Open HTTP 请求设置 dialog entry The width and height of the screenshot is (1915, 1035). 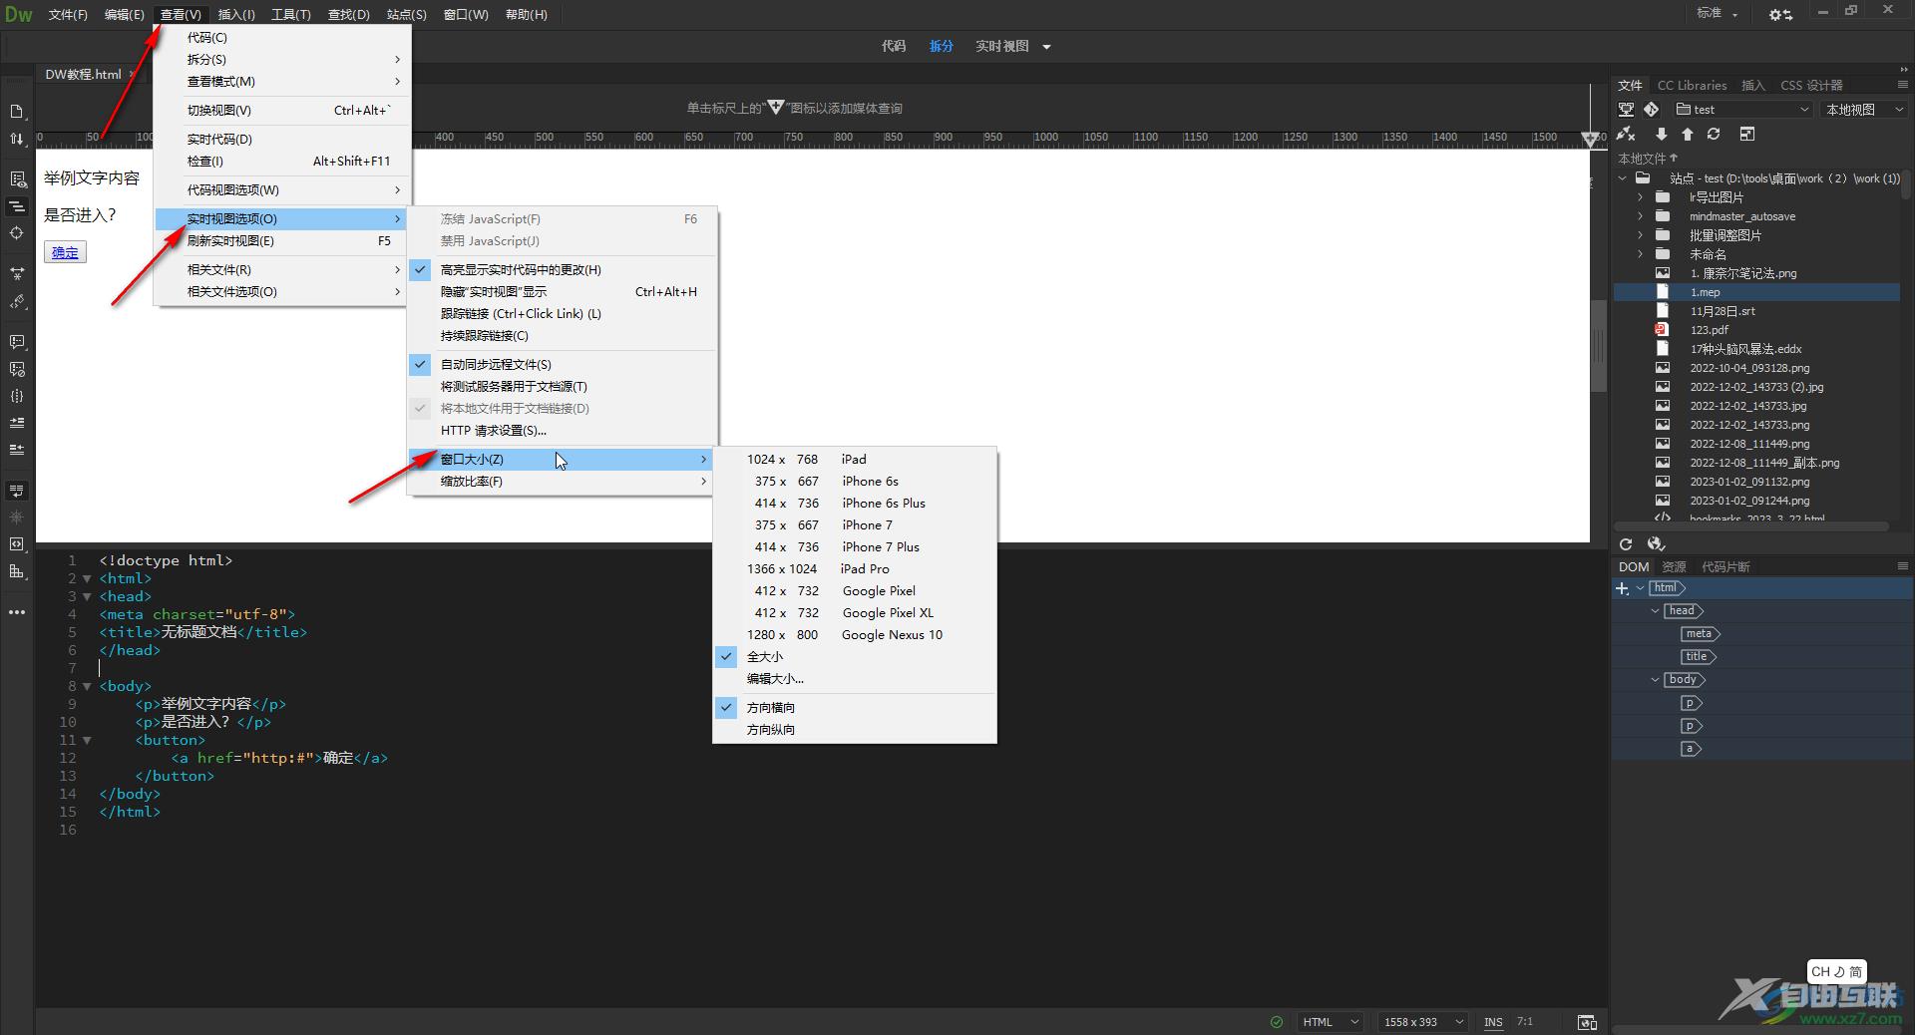[x=562, y=431]
